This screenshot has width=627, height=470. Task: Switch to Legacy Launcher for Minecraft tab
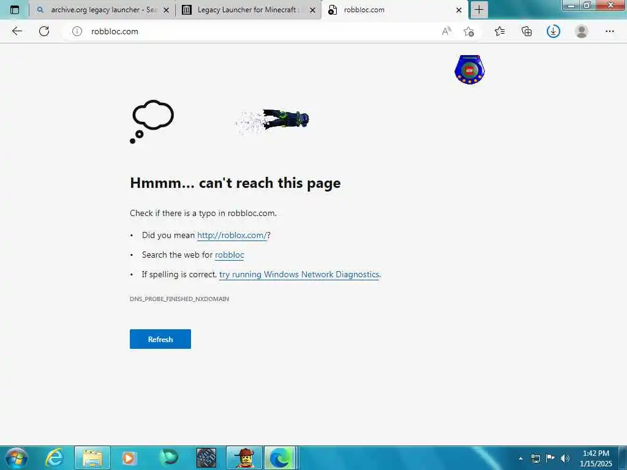(248, 10)
